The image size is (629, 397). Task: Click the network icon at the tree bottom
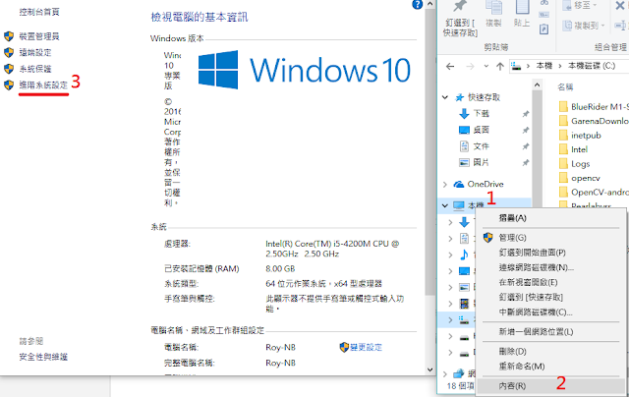click(459, 373)
